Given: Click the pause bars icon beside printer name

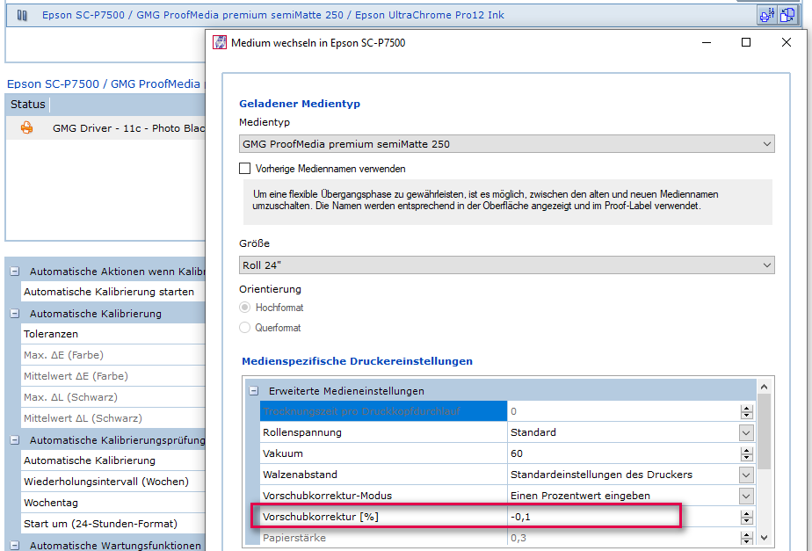Looking at the screenshot, I should [22, 16].
